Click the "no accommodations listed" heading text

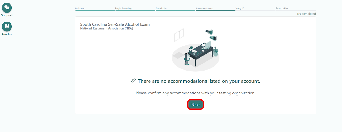tap(199, 81)
